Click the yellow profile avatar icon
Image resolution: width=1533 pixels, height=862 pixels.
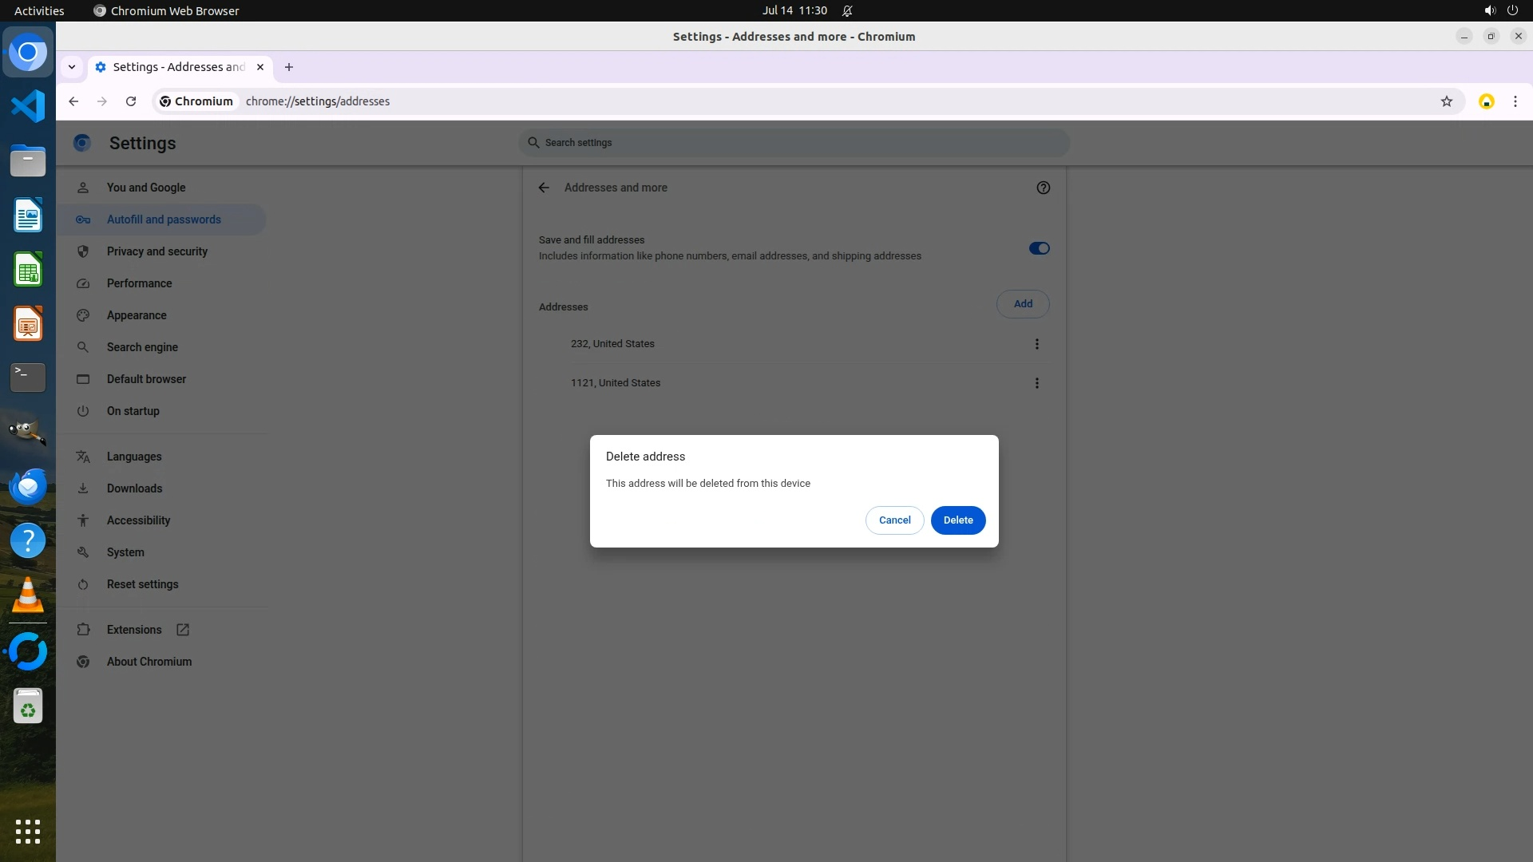click(x=1486, y=101)
